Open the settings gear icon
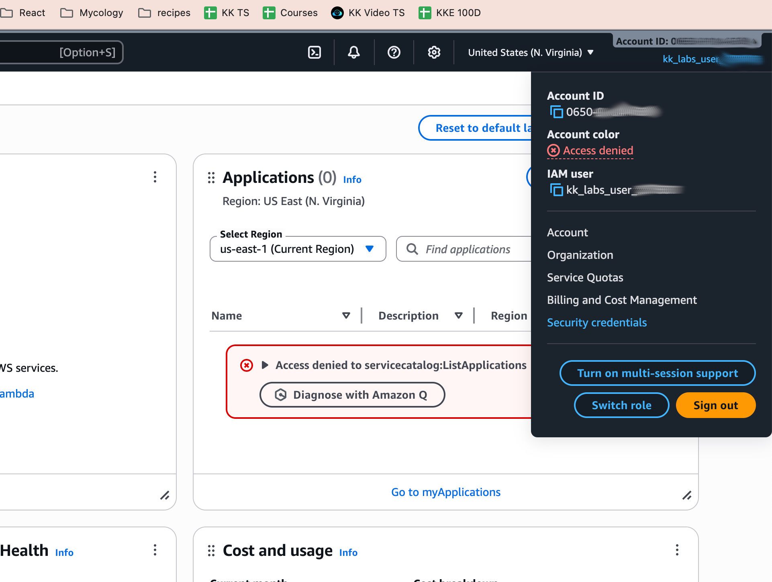 pyautogui.click(x=434, y=52)
